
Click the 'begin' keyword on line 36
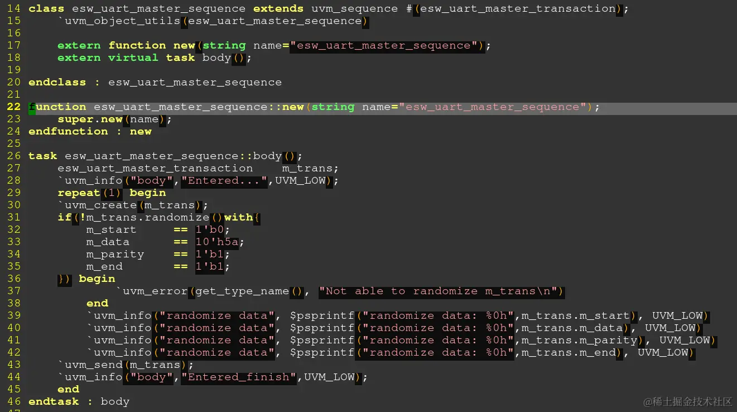pos(97,279)
